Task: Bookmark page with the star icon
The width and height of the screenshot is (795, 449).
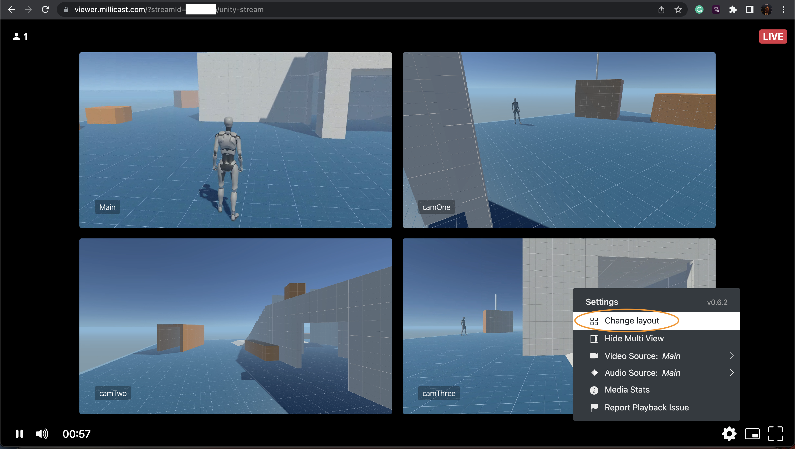Action: (678, 9)
